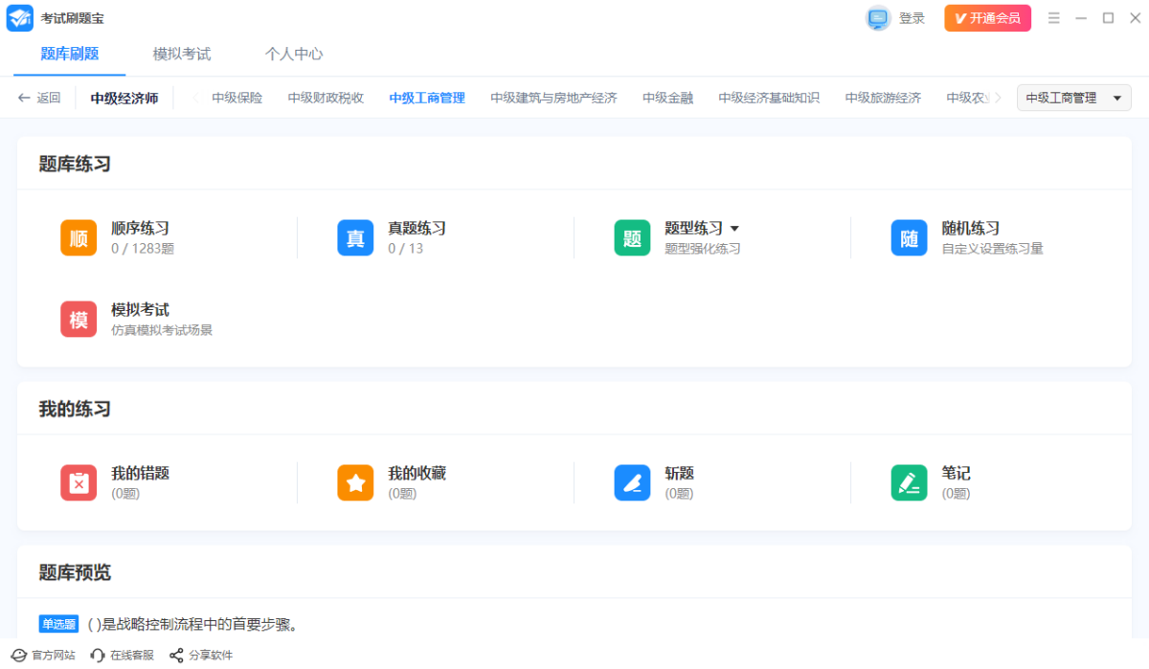
Task: Open 斩题 blue pen icon
Action: [632, 483]
